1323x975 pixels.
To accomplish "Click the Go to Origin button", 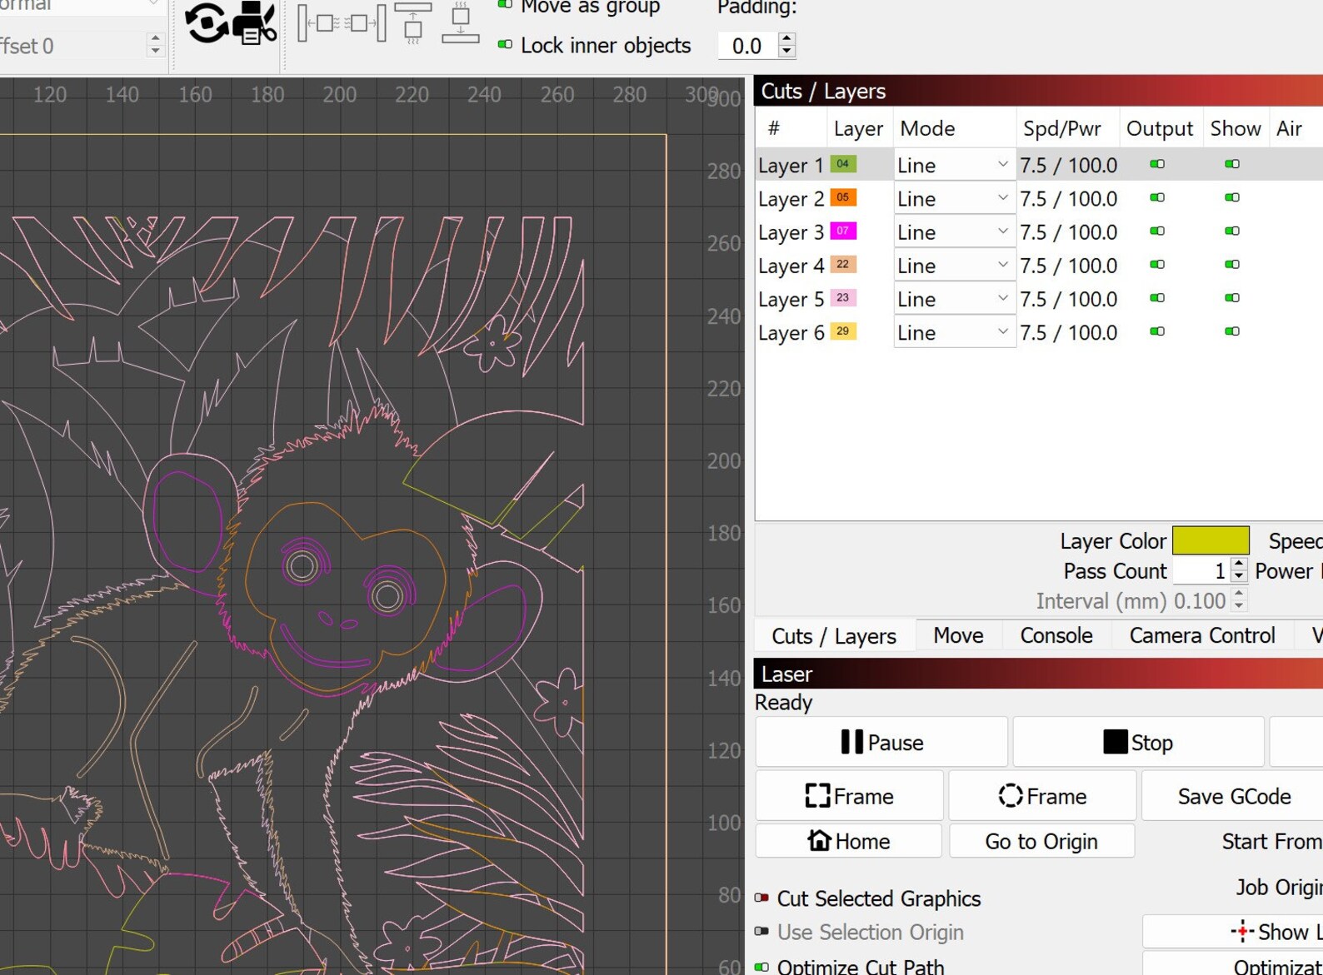I will click(x=1041, y=841).
